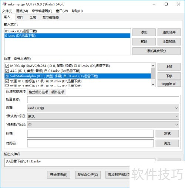Click the toggle all button
The height and width of the screenshot is (188, 185).
coord(169,84)
